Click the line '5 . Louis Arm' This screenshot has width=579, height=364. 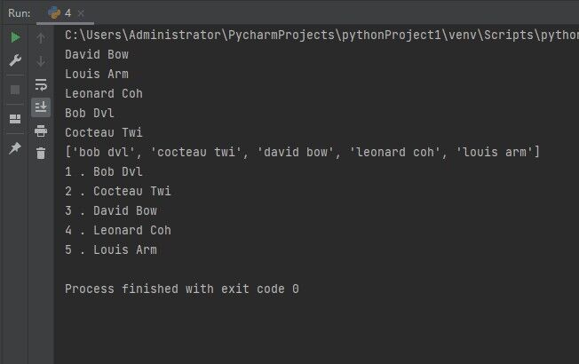point(111,249)
